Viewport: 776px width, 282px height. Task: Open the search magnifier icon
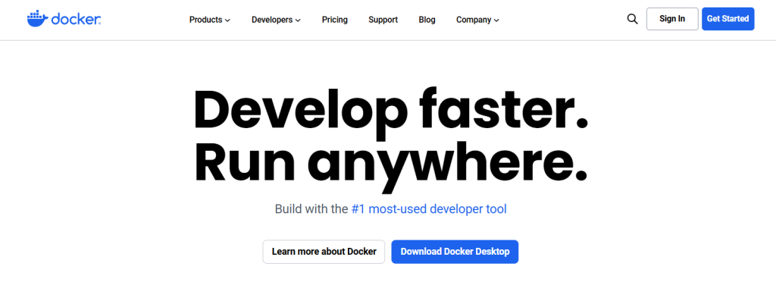point(632,19)
